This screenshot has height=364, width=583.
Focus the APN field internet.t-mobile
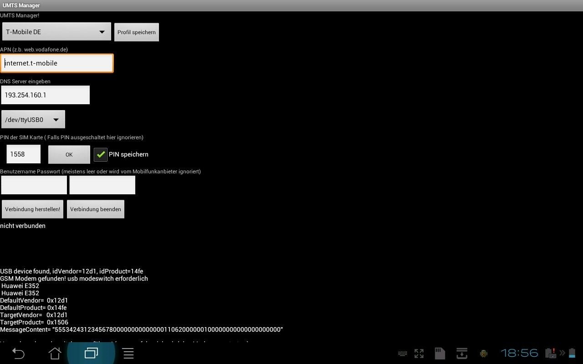click(57, 63)
